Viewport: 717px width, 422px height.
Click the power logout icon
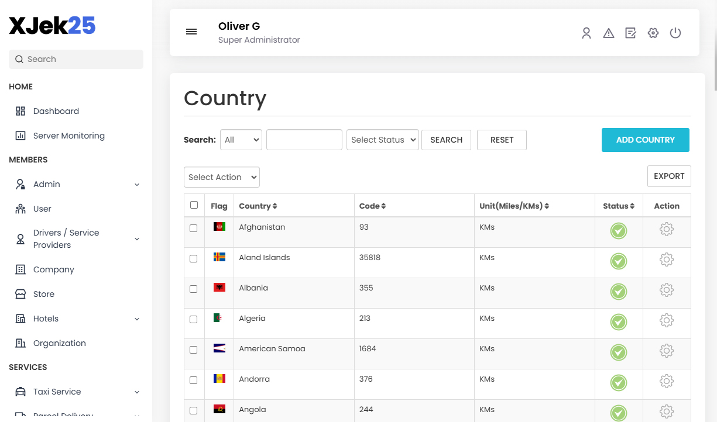(675, 33)
